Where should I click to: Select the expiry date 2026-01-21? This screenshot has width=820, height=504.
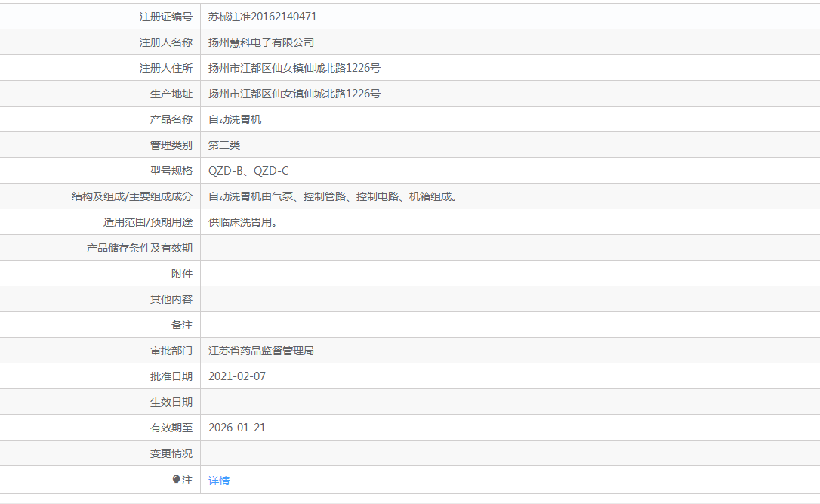(x=234, y=427)
